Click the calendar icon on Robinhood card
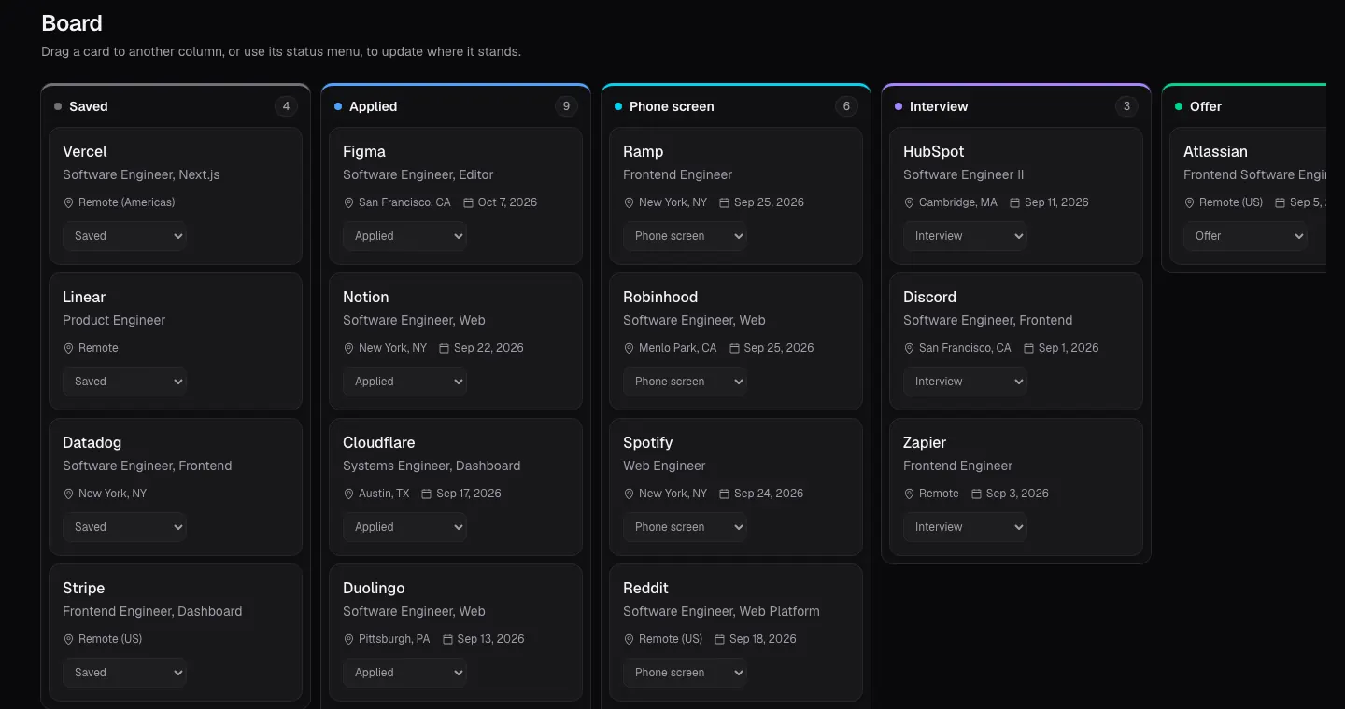The width and height of the screenshot is (1345, 709). click(x=734, y=348)
